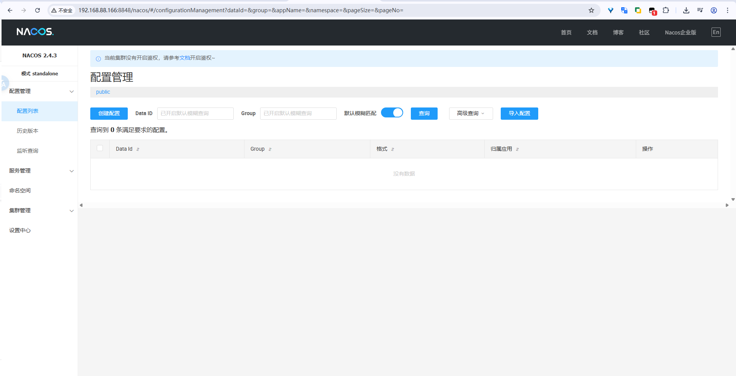Click the 查询 button
Viewport: 736px width, 376px height.
coord(424,114)
